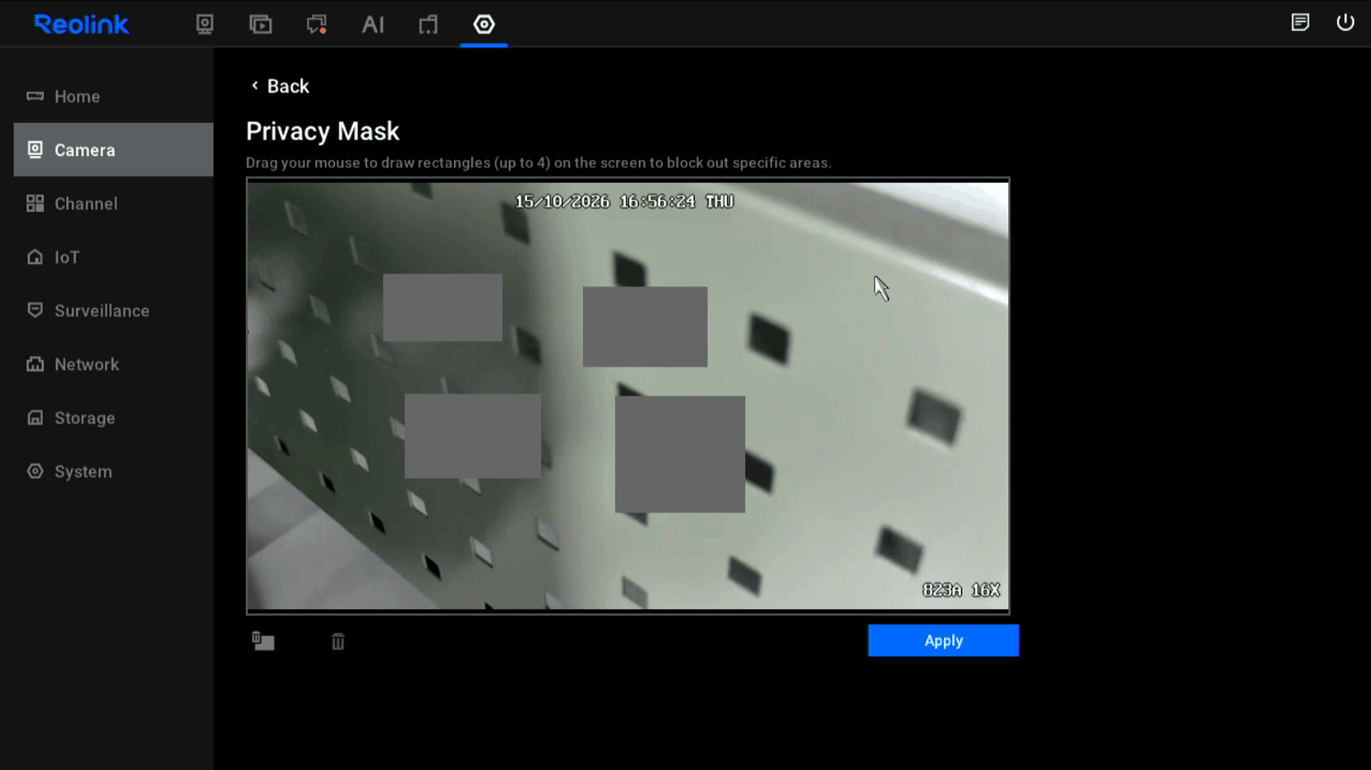1371x770 pixels.
Task: Select the top-left privacy mask rectangle
Action: pyautogui.click(x=442, y=307)
